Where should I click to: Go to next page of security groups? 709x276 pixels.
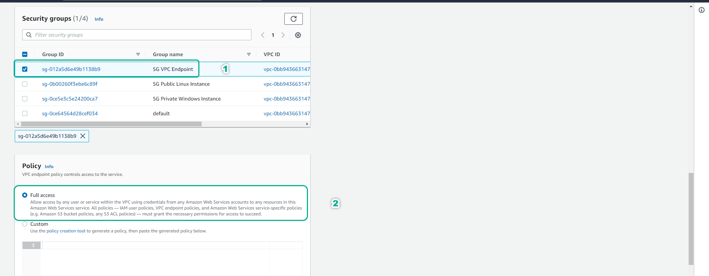point(283,35)
